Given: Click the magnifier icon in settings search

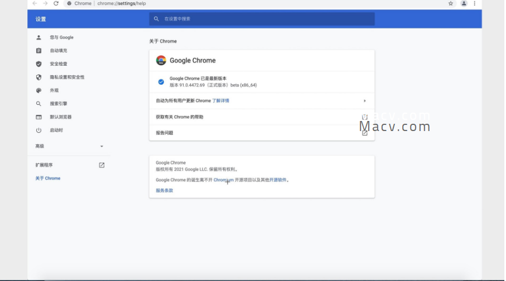Looking at the screenshot, I should pyautogui.click(x=156, y=19).
